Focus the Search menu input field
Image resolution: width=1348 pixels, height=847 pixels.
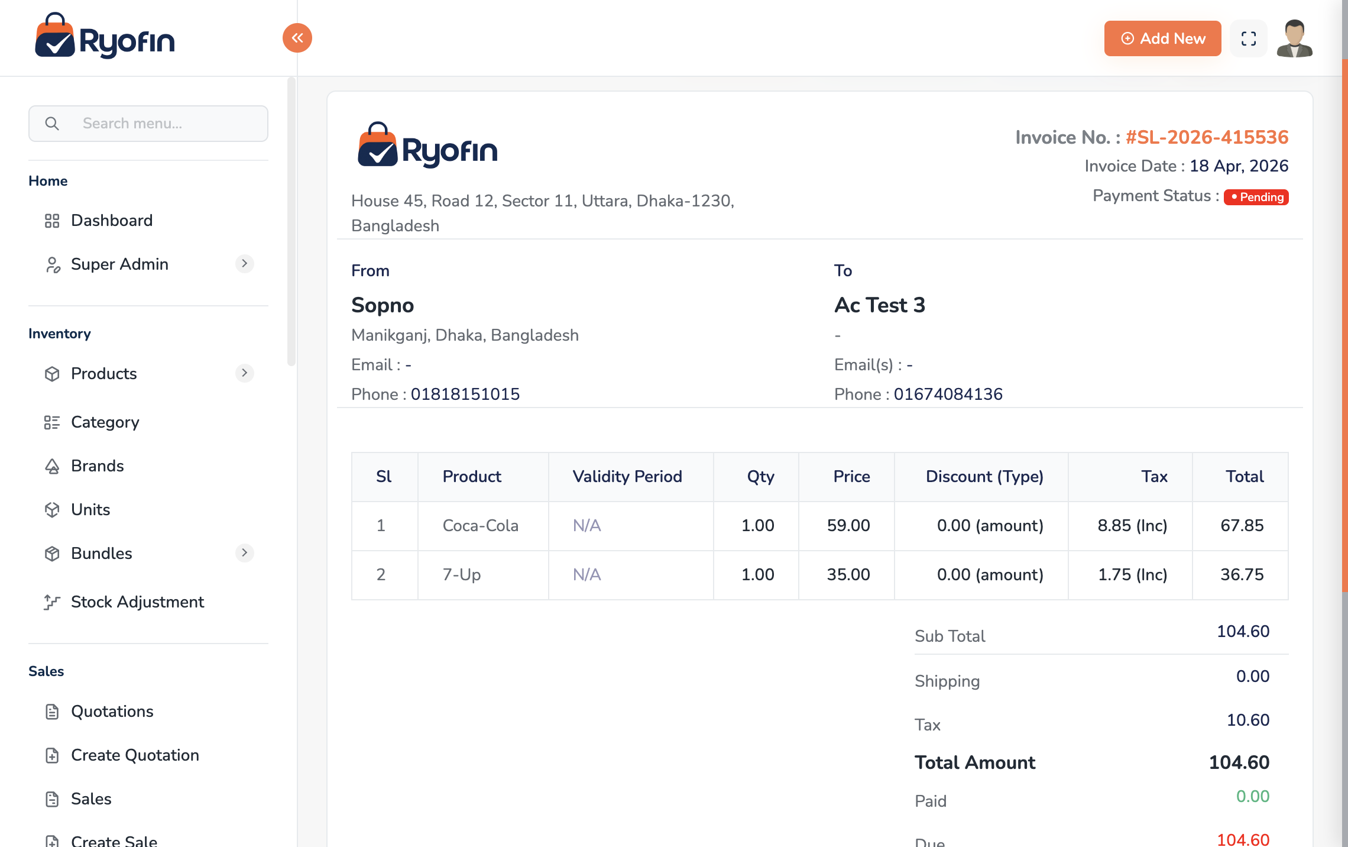coord(148,124)
